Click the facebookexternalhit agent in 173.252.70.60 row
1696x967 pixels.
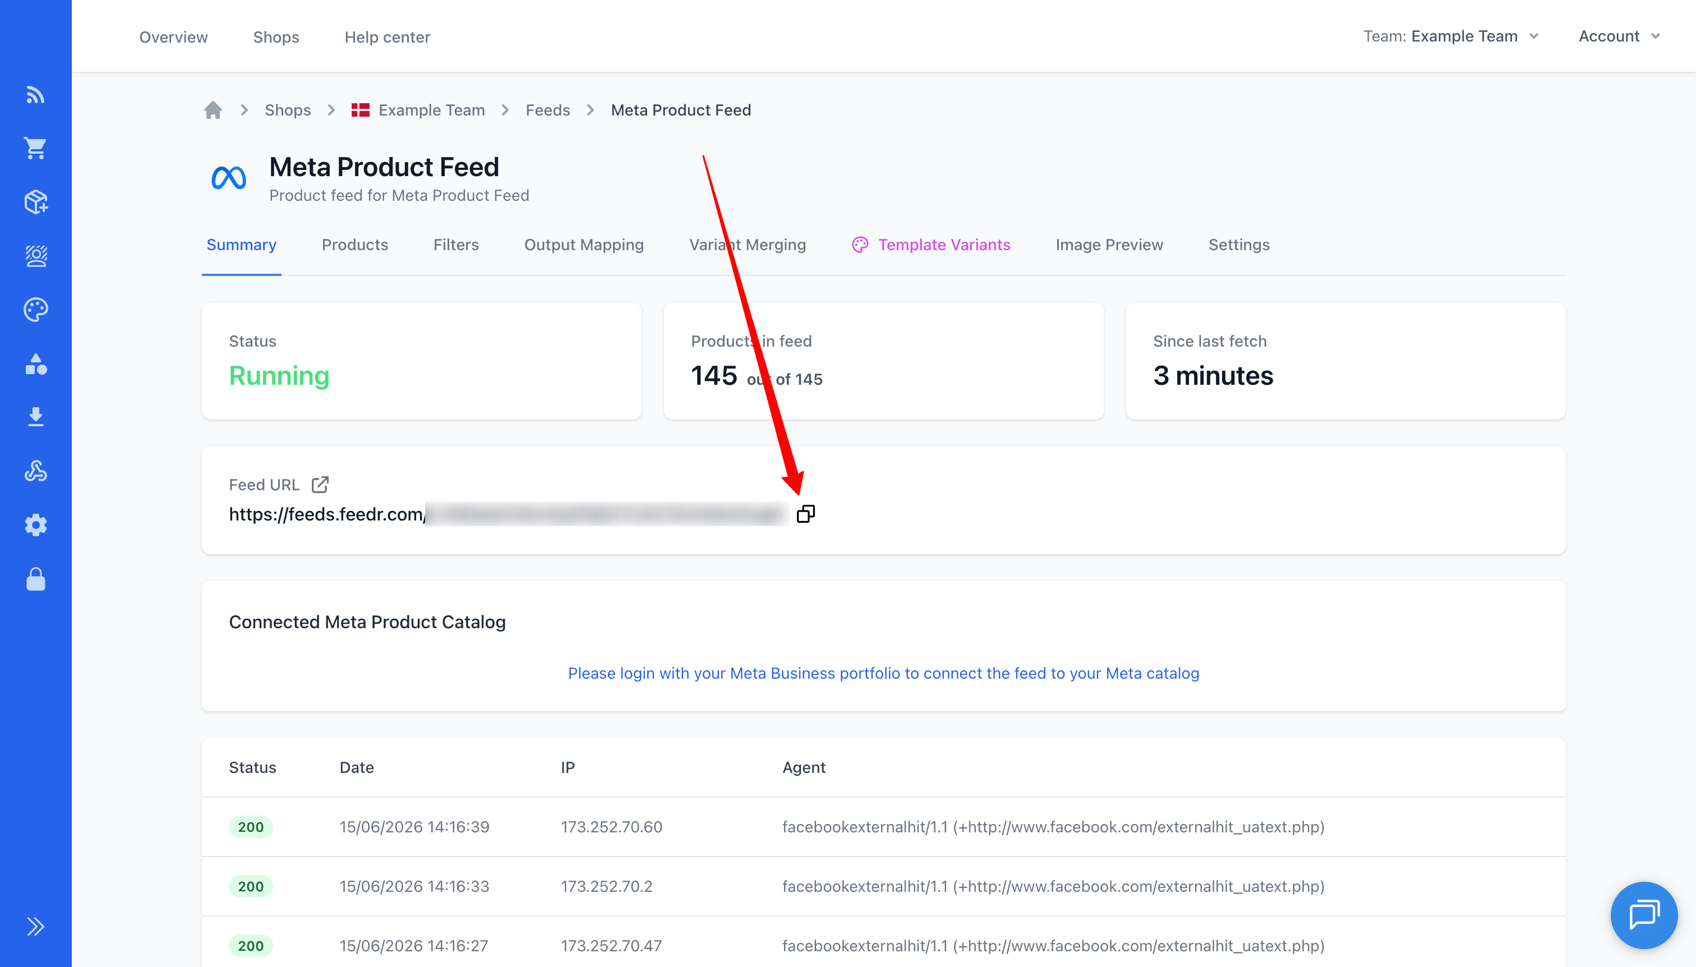pos(1053,826)
